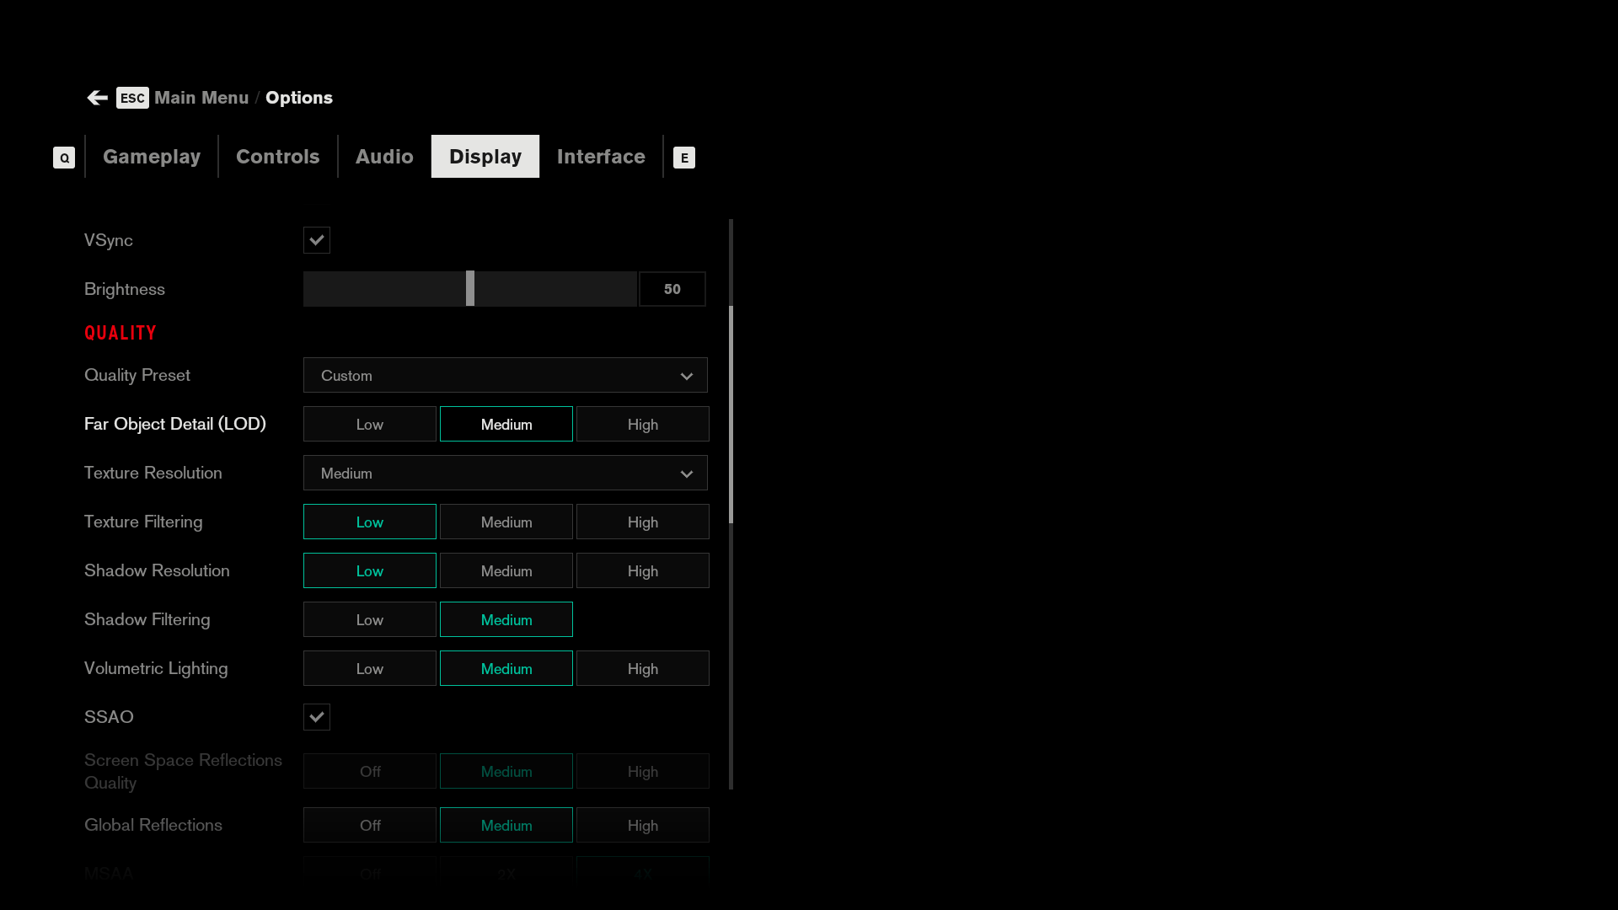Select High for Far Object Detail
The image size is (1618, 910).
point(642,425)
